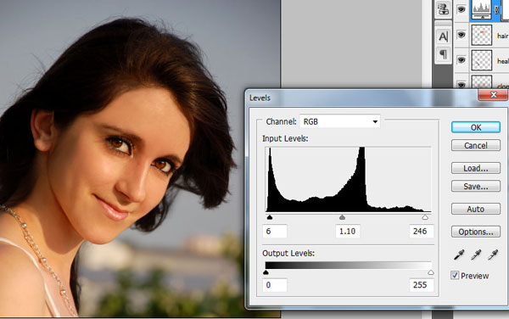Toggle the Preview checkbox
This screenshot has width=509, height=319.
[455, 276]
